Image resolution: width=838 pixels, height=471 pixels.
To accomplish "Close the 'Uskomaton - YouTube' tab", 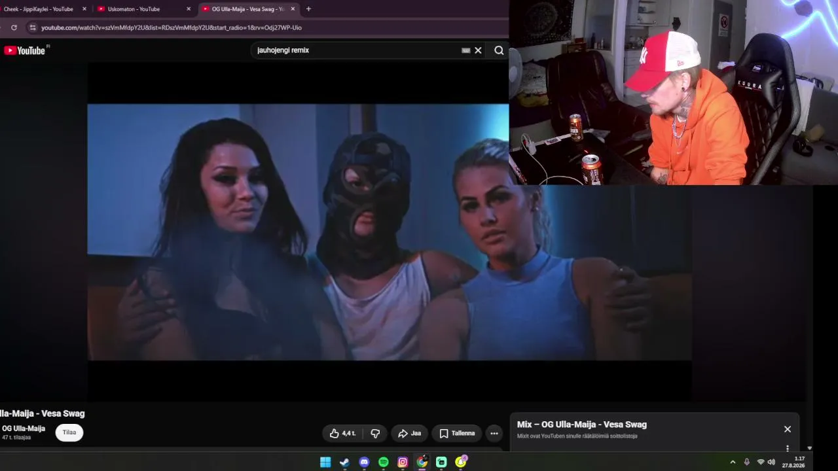I will [x=189, y=9].
